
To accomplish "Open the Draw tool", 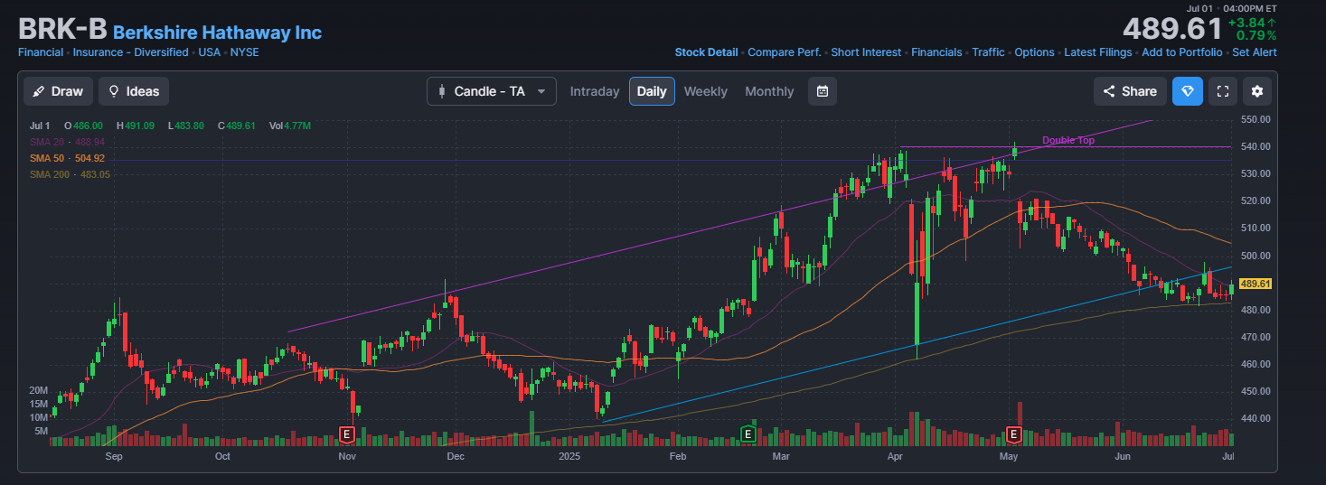I will [58, 91].
